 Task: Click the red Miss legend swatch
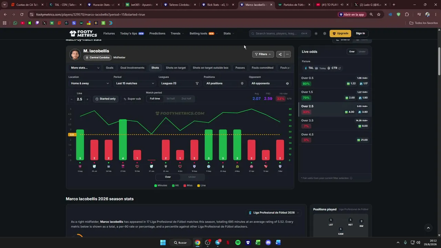point(185,186)
